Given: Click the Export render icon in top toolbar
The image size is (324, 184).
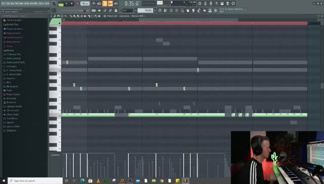Looking at the screenshot, I should pos(227,4).
